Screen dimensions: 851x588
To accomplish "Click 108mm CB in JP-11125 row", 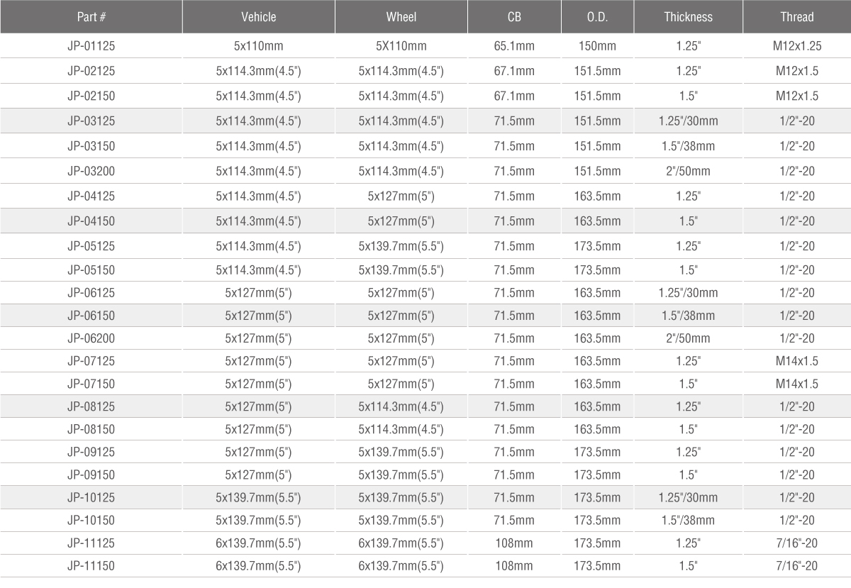I will click(514, 543).
